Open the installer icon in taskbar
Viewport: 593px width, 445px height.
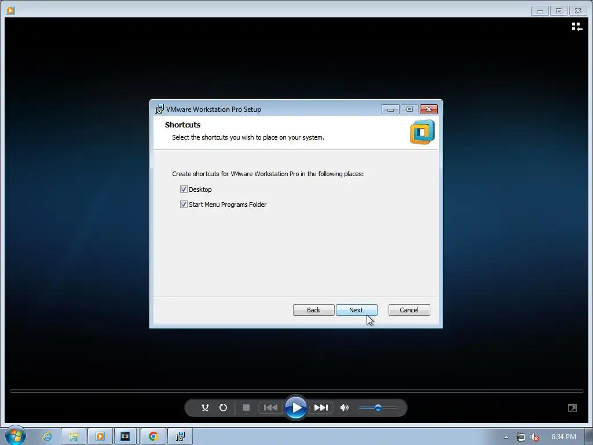[180, 436]
